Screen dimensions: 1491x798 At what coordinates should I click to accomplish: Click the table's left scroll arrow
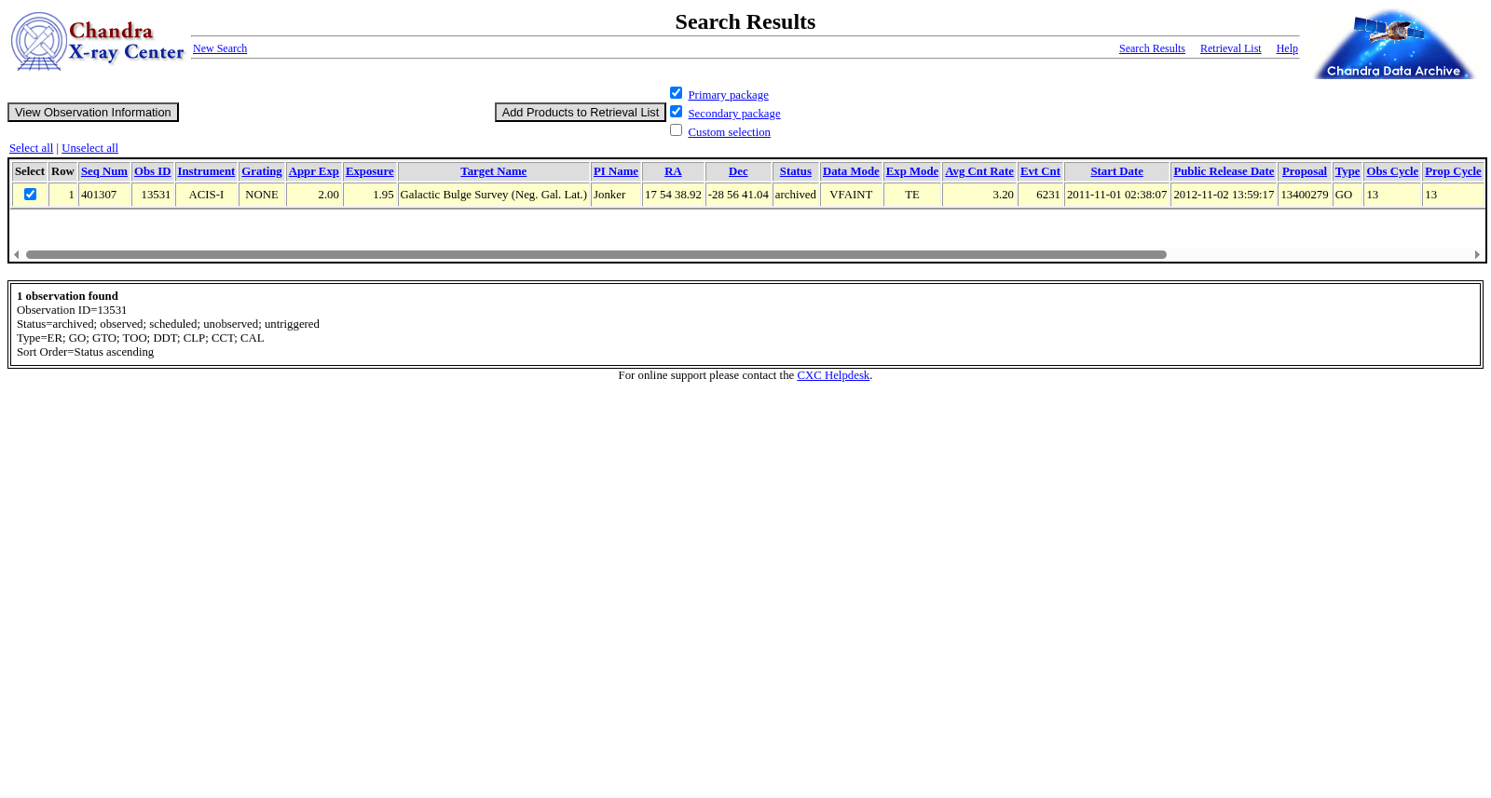(17, 255)
